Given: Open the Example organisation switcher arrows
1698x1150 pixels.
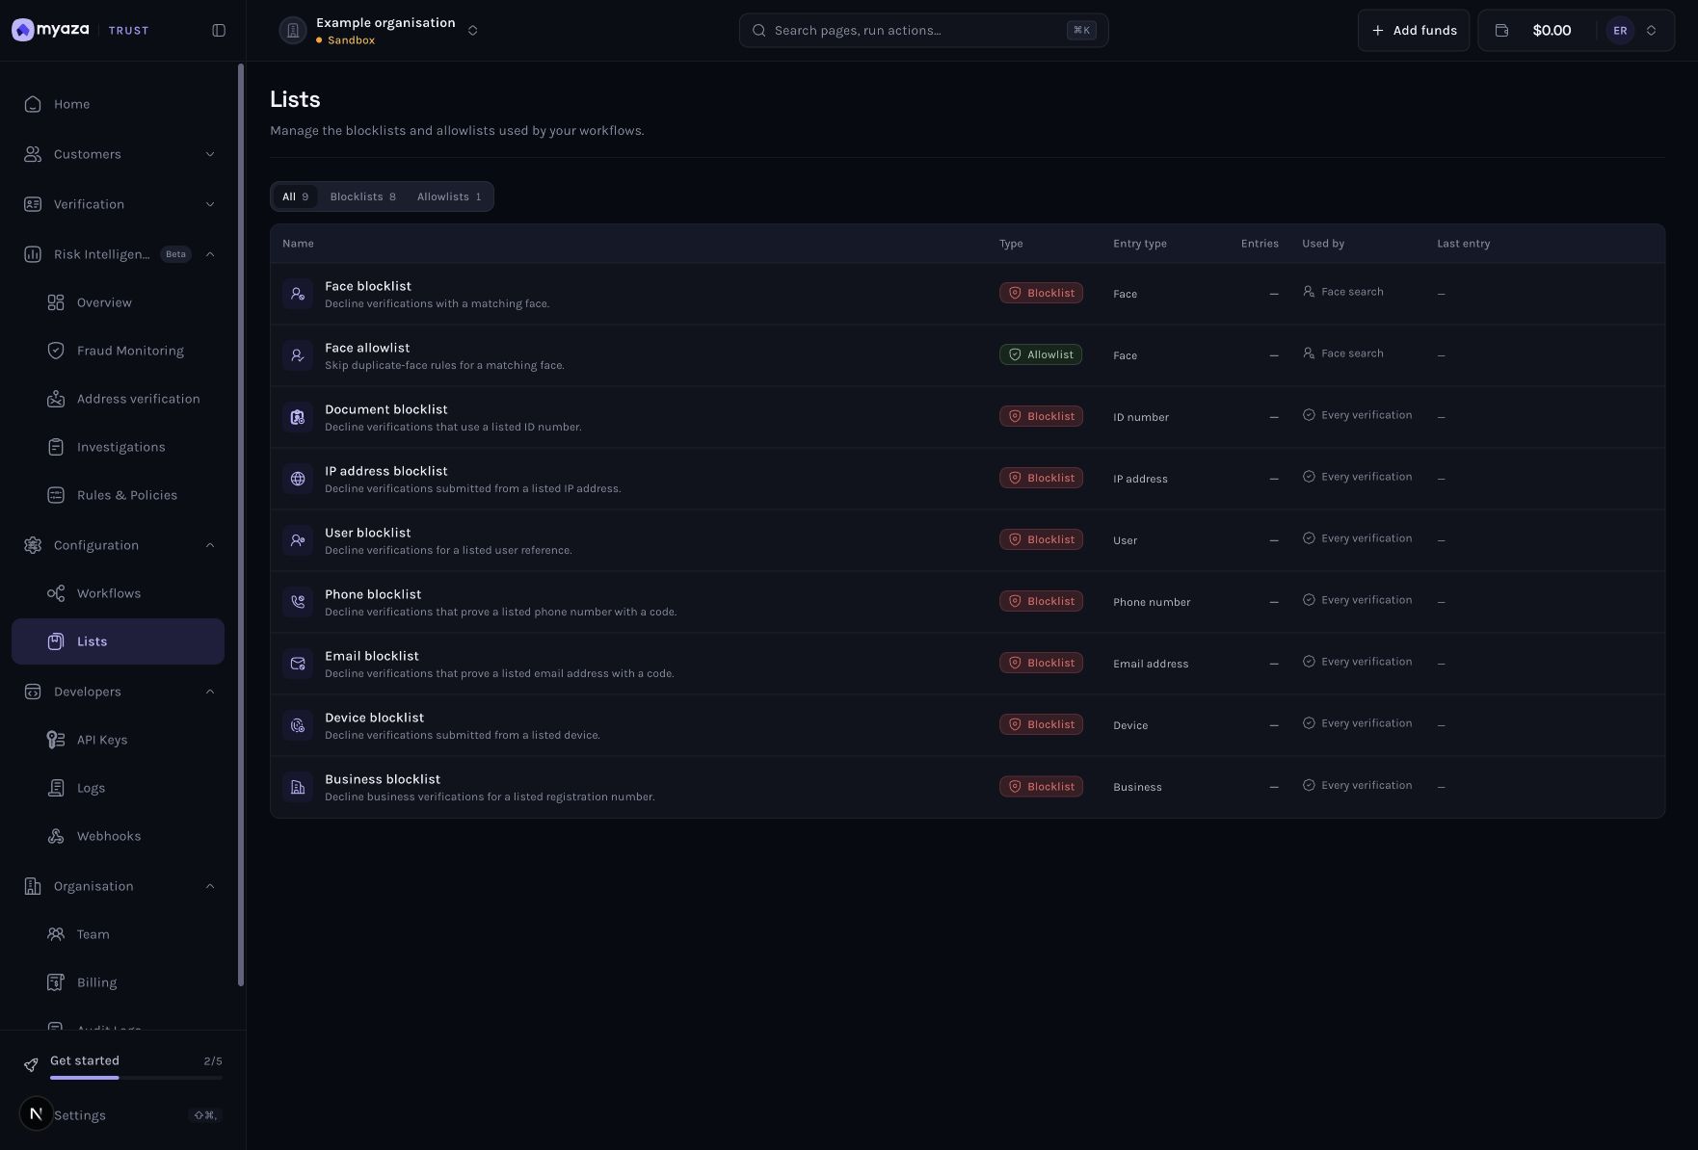Looking at the screenshot, I should 472,30.
